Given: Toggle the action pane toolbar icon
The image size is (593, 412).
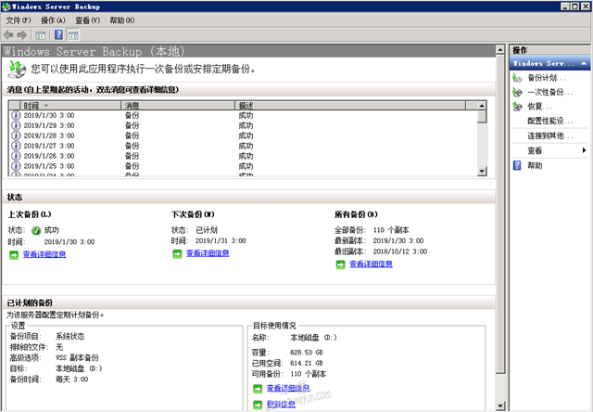Looking at the screenshot, I should pyautogui.click(x=73, y=35).
